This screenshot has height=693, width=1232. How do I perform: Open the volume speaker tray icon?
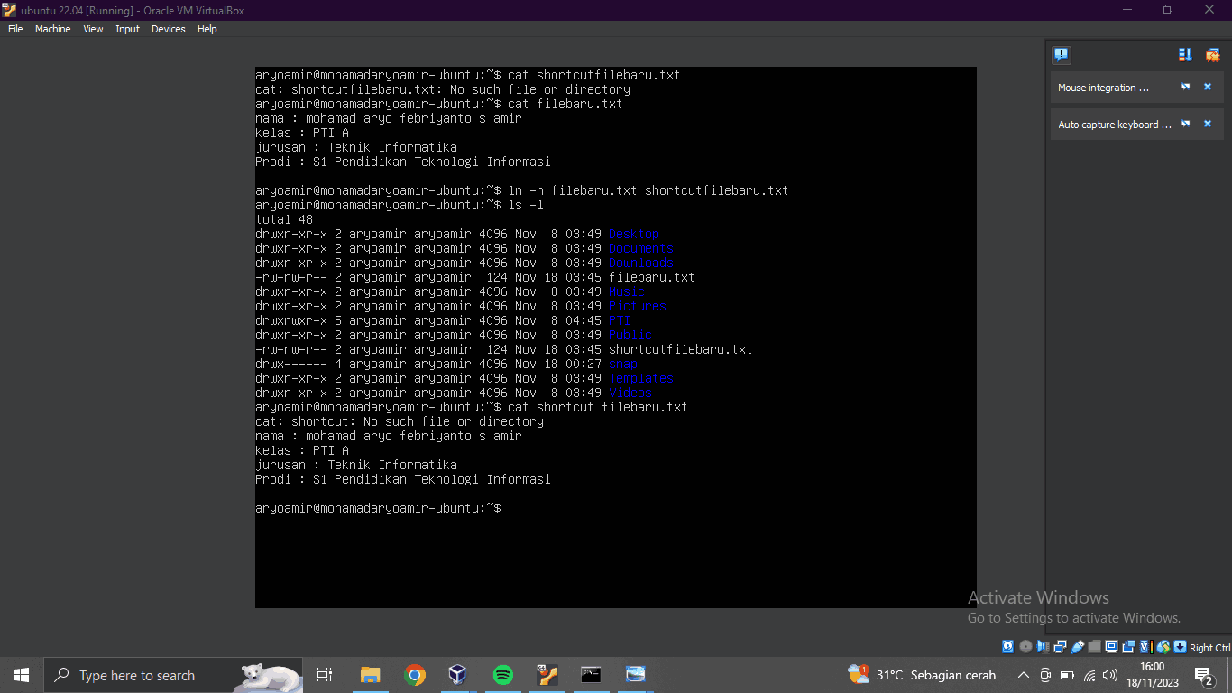click(x=1110, y=675)
